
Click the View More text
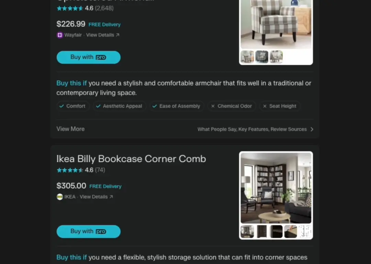pos(70,129)
